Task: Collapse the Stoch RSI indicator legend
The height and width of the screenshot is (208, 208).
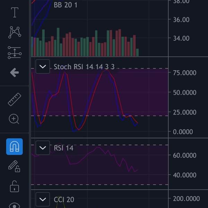Action: click(43, 67)
